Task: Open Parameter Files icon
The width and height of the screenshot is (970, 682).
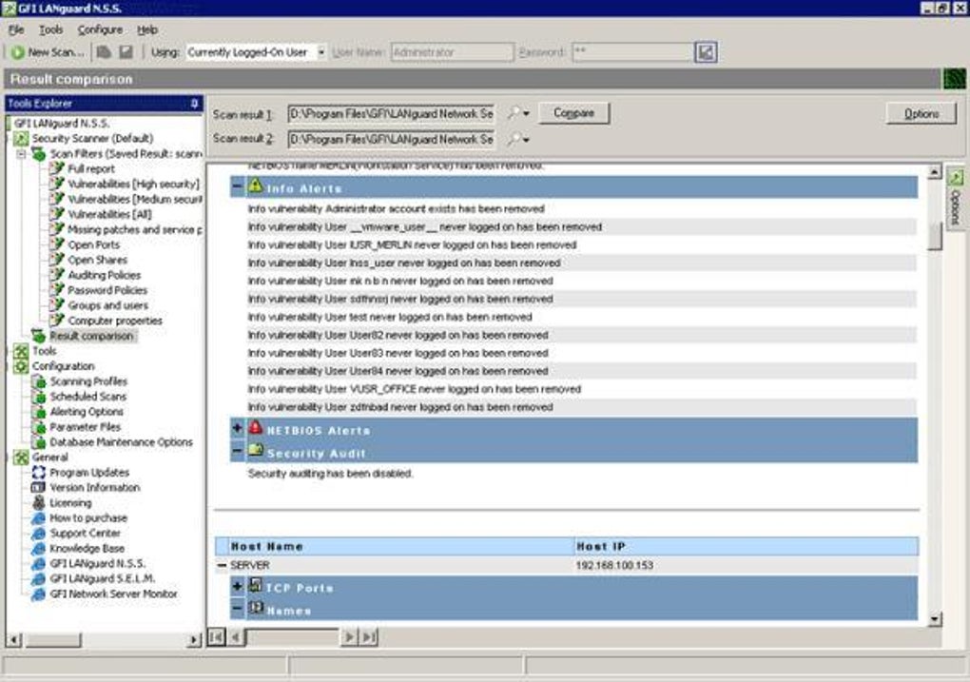Action: [38, 427]
